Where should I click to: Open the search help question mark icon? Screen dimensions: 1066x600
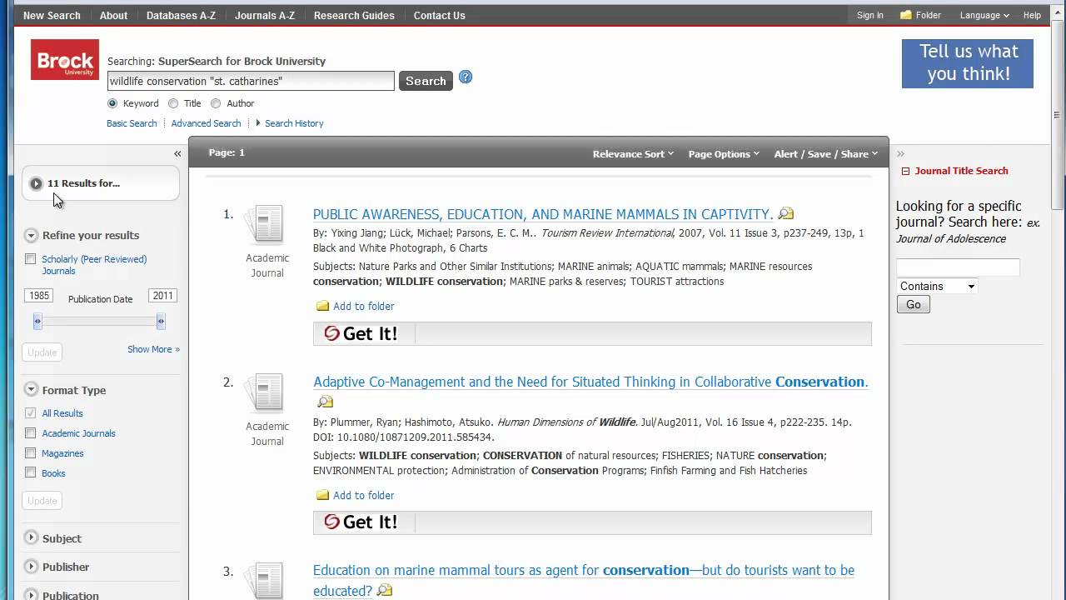tap(466, 77)
